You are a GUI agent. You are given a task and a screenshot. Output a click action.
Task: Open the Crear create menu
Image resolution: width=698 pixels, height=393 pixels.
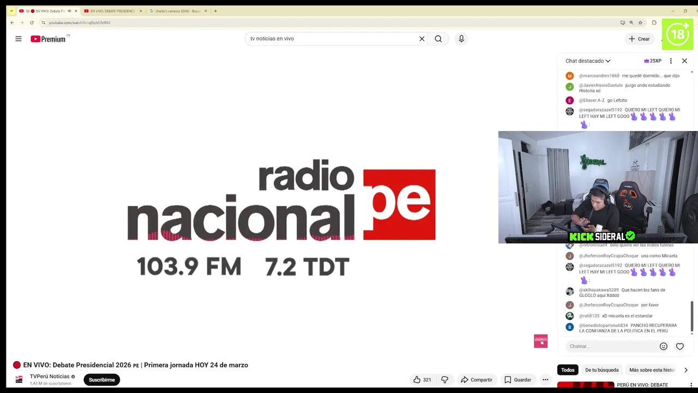(x=639, y=39)
